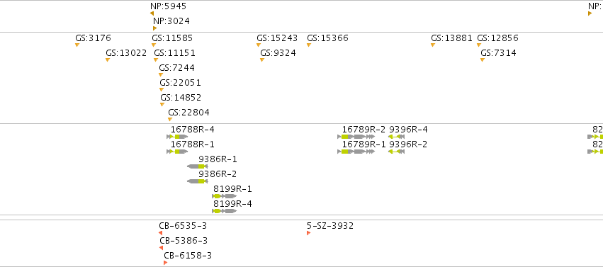
Task: Click the 9396R-2 transcript glyph
Action: click(396, 152)
